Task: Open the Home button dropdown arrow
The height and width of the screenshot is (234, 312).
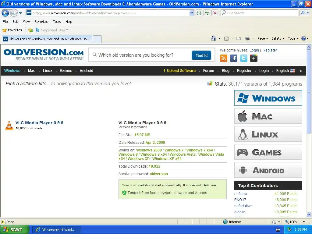Action: point(219,38)
